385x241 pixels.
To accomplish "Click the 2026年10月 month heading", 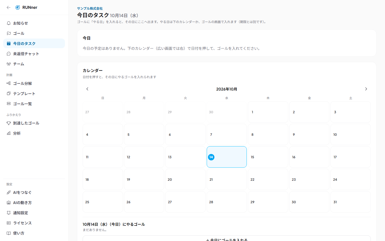I will click(x=227, y=89).
